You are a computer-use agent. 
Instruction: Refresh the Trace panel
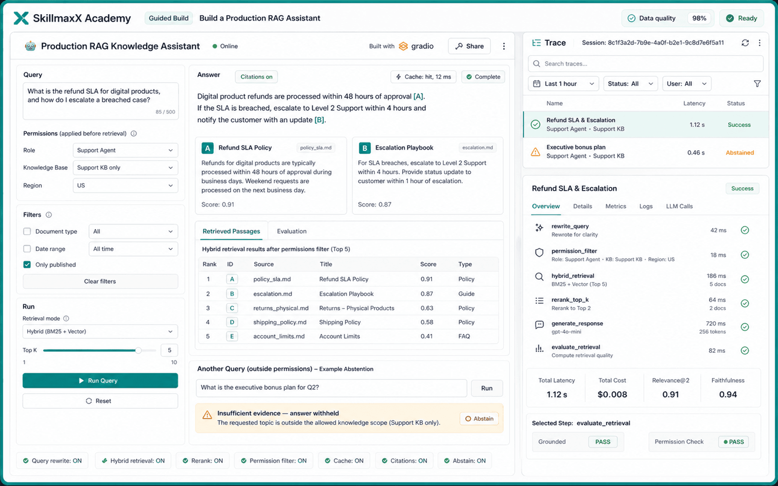[745, 43]
